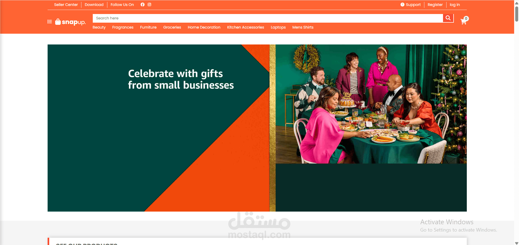Click the search magnifier button
519x245 pixels.
[x=448, y=18]
